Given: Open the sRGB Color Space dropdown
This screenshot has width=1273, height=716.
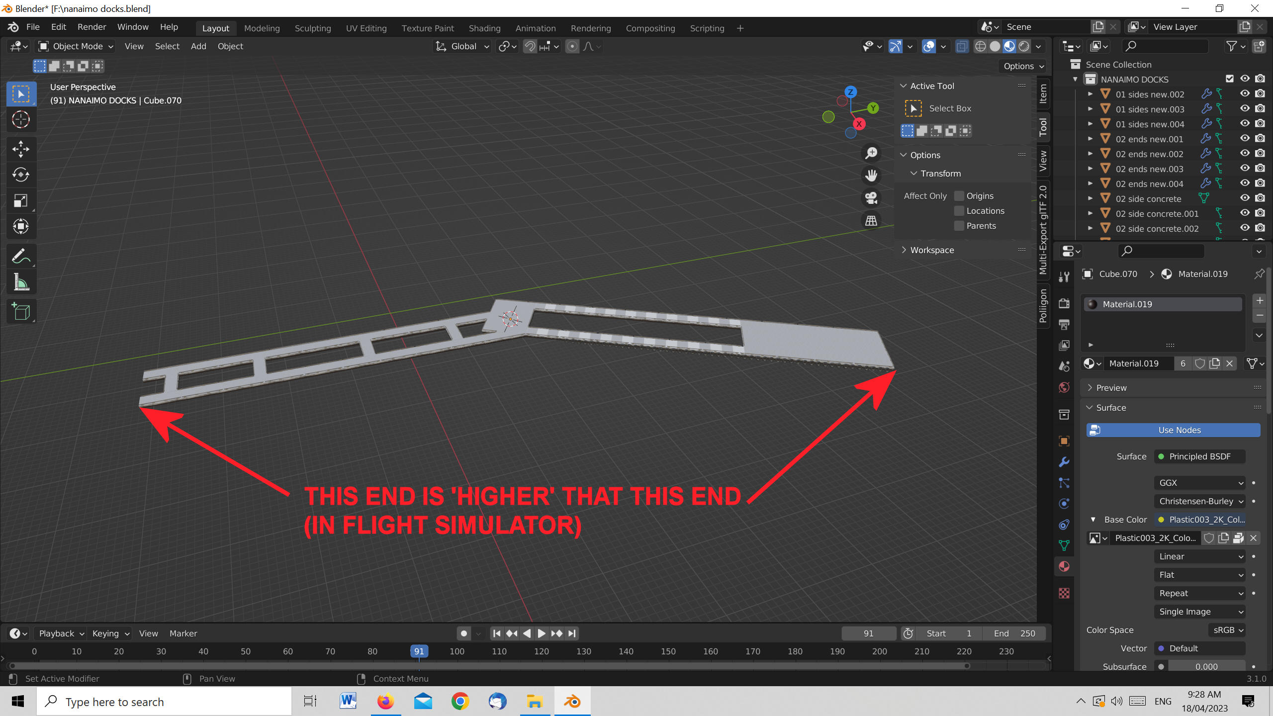Looking at the screenshot, I should tap(1226, 630).
